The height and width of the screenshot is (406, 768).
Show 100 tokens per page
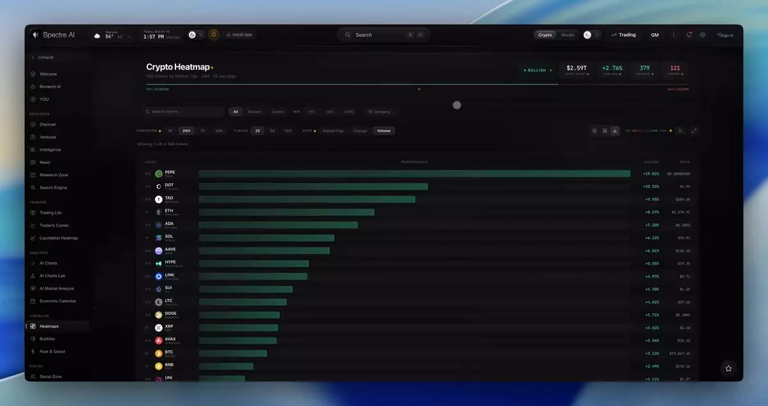point(288,131)
